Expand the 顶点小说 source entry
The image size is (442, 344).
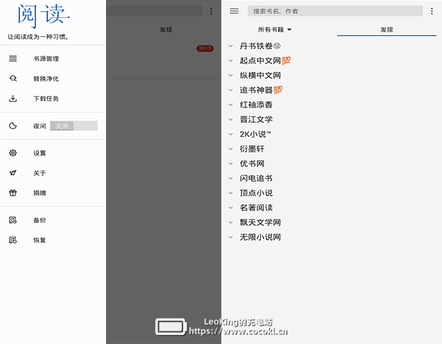click(231, 193)
